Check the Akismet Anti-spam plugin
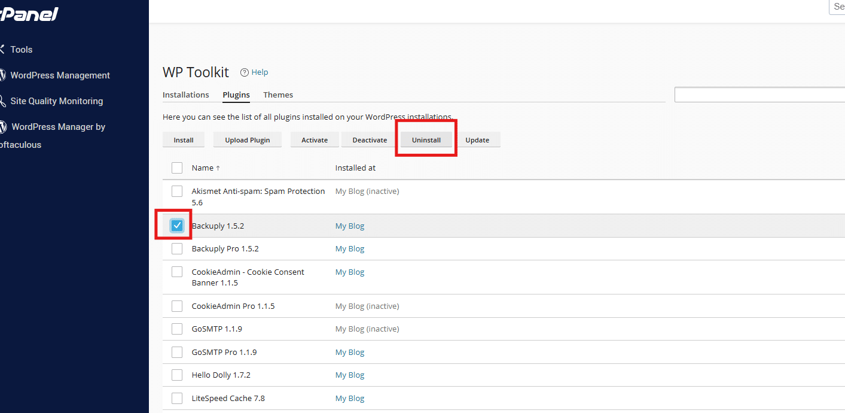Screen dimensions: 845x413 (x=177, y=191)
